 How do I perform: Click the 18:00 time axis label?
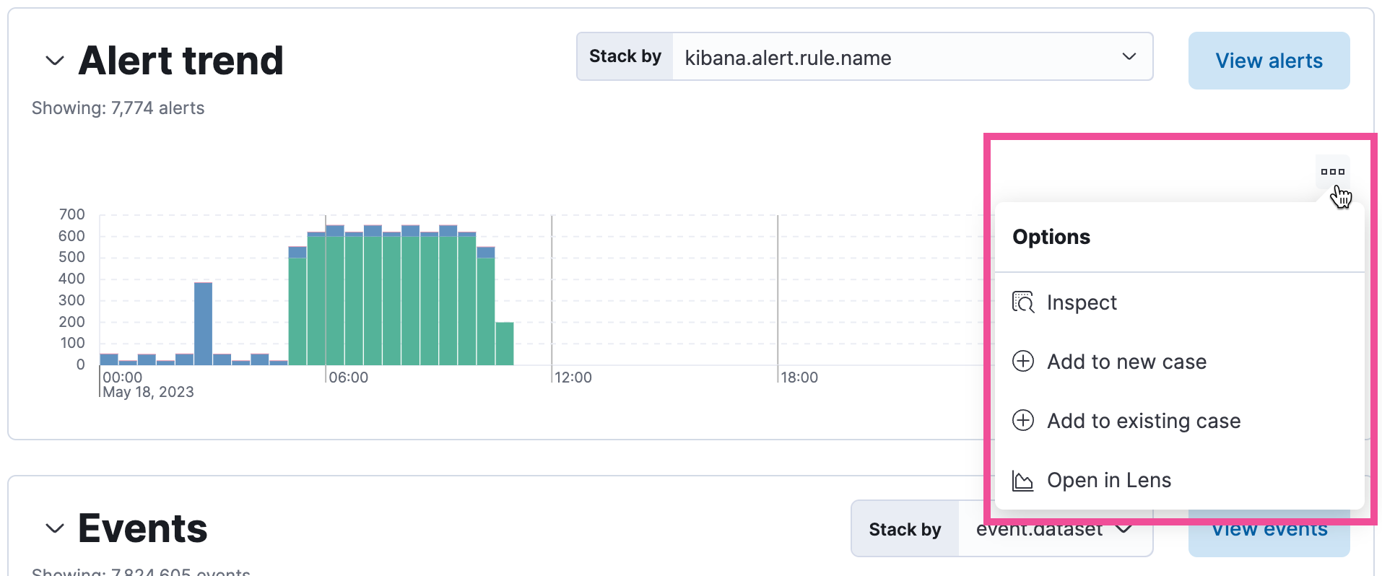[799, 378]
